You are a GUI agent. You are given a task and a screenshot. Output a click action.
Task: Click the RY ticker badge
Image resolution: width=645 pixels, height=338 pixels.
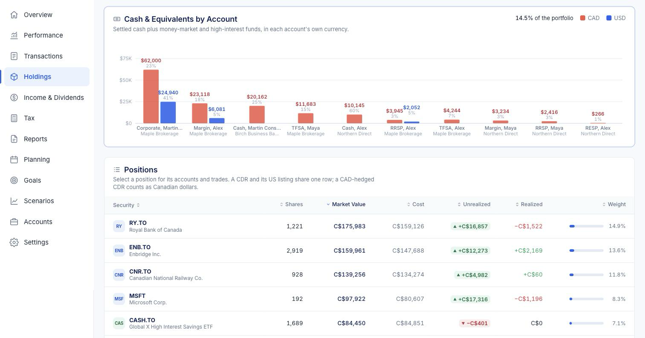[119, 226]
